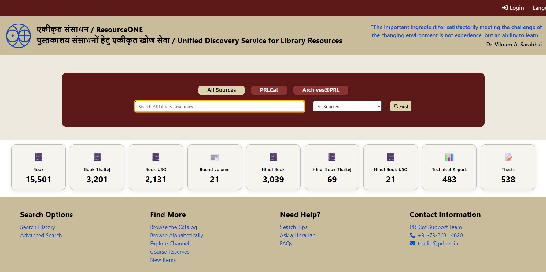546x272 pixels.
Task: Click the Book count 15,501
Action: point(39,180)
